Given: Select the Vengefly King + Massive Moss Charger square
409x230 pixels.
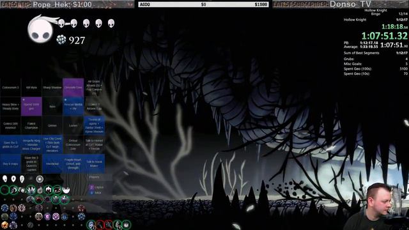Looking at the screenshot, I should (x=31, y=144).
